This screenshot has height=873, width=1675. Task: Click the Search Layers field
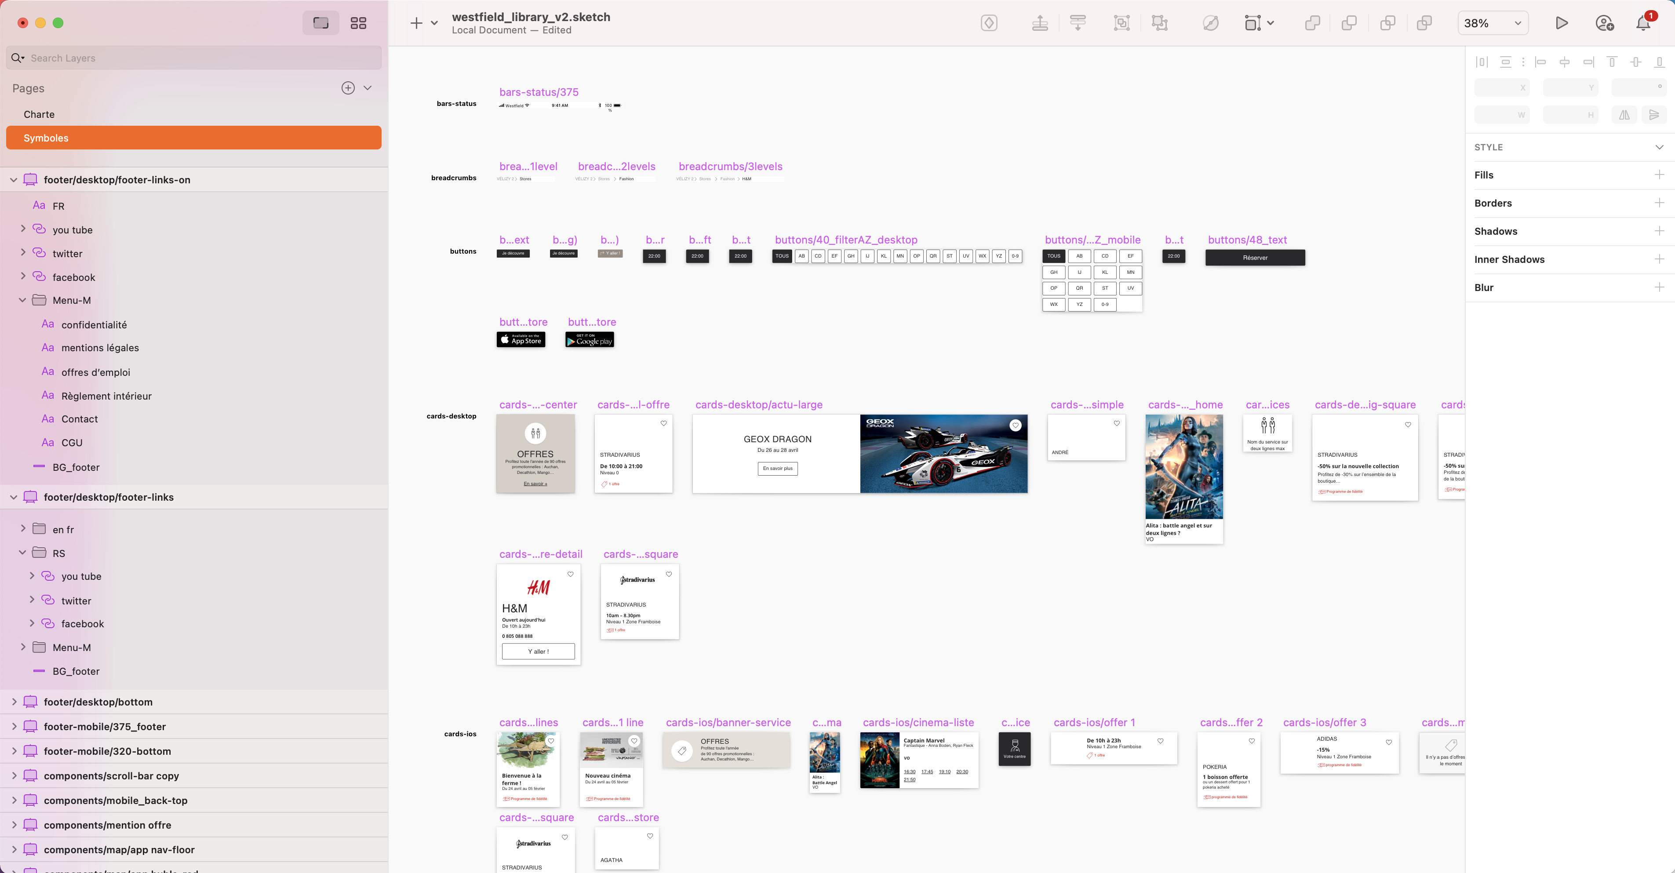[x=194, y=58]
